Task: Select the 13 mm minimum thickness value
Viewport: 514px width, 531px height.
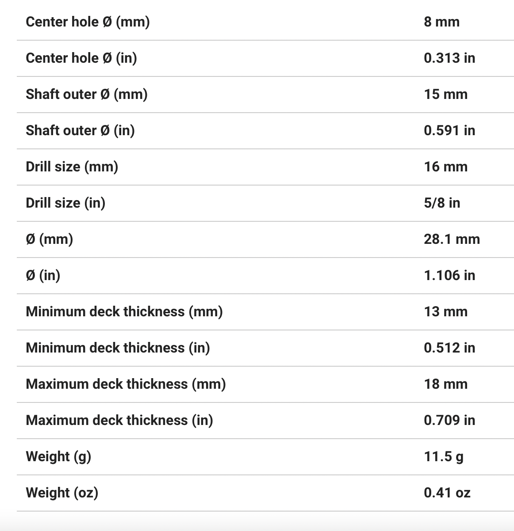Action: click(x=445, y=311)
